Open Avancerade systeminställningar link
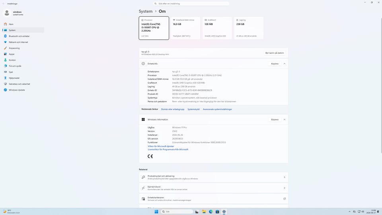The height and width of the screenshot is (215, 382). click(x=217, y=109)
